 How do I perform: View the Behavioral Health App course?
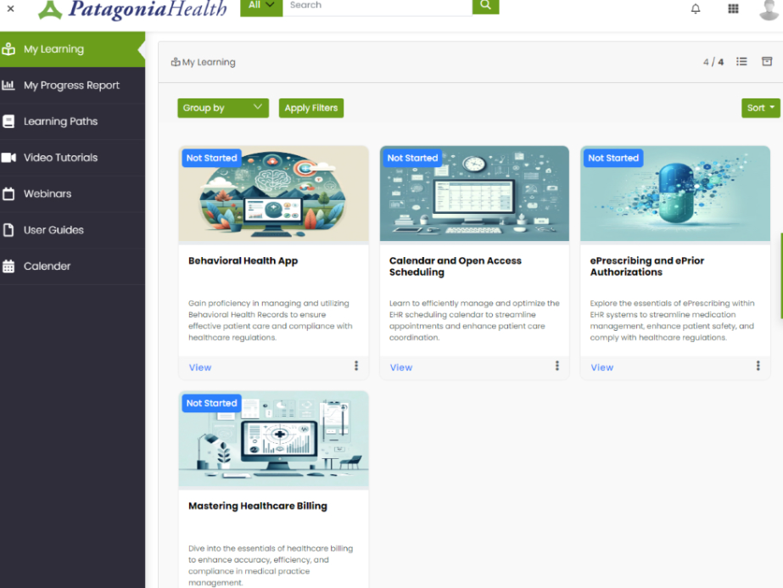[199, 367]
